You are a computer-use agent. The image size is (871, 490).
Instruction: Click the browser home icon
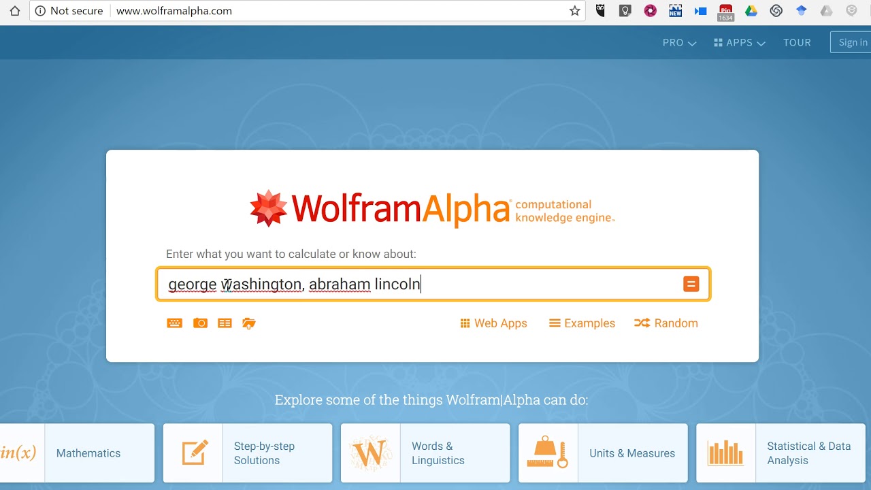coord(15,11)
